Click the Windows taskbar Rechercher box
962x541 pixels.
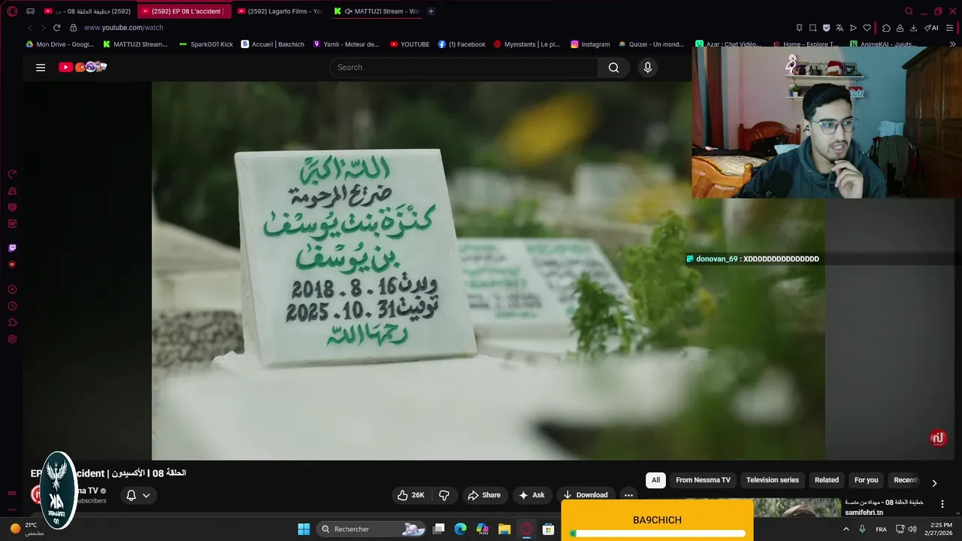coord(371,529)
